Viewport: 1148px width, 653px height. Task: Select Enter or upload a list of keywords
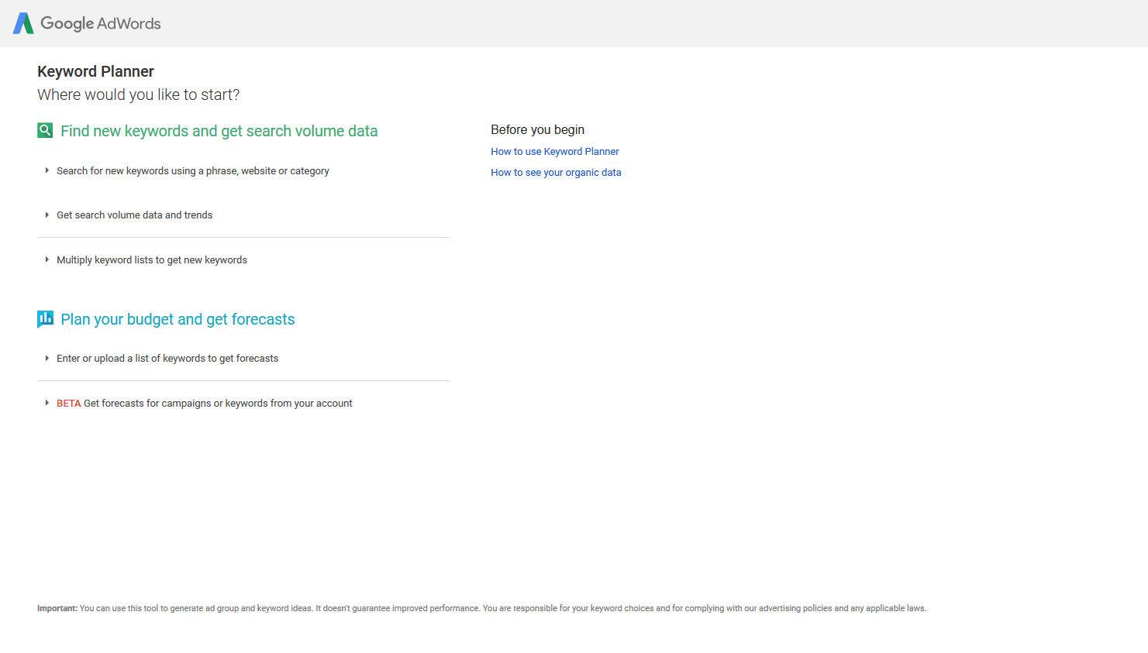point(167,359)
